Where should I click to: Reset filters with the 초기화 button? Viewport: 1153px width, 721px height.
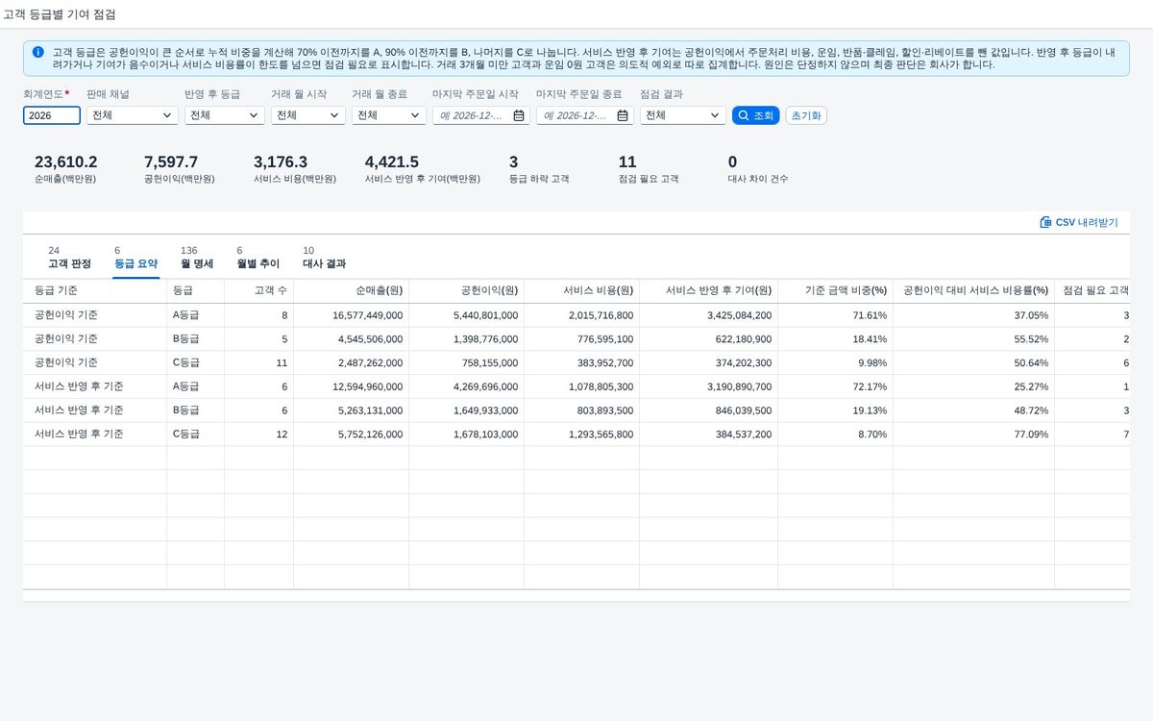[806, 115]
